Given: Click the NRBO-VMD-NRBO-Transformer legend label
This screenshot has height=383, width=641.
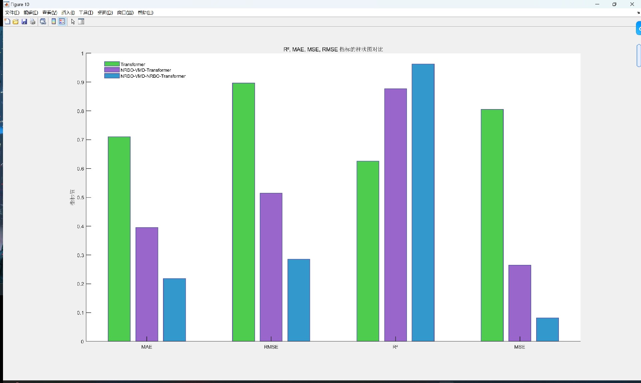Looking at the screenshot, I should click(153, 76).
